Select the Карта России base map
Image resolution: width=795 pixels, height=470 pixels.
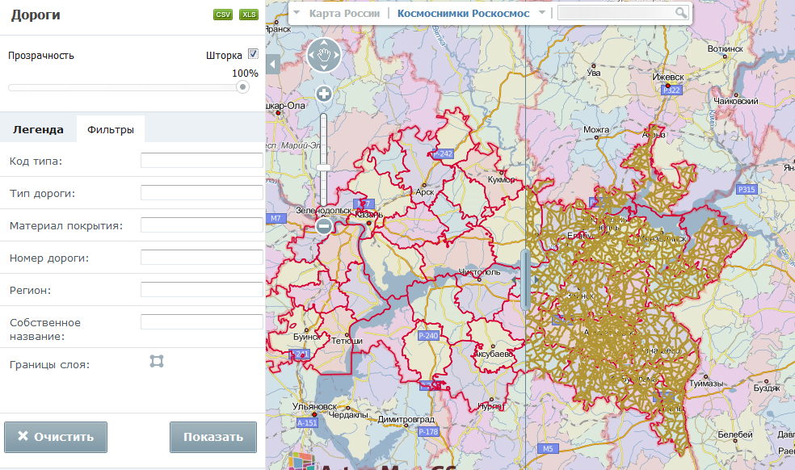[344, 13]
